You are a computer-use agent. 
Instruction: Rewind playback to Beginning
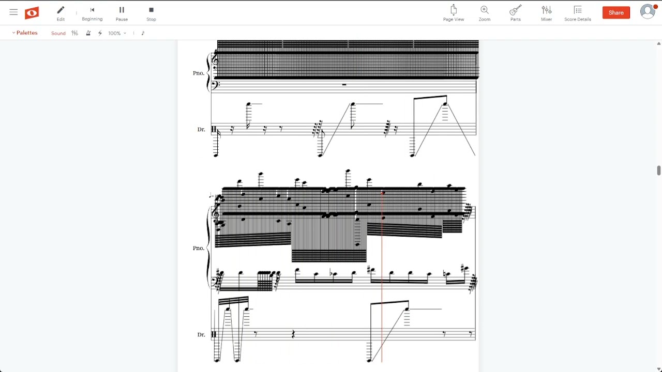(92, 13)
